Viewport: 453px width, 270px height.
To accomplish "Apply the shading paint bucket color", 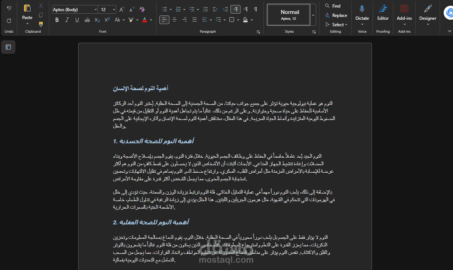I will click(x=245, y=20).
